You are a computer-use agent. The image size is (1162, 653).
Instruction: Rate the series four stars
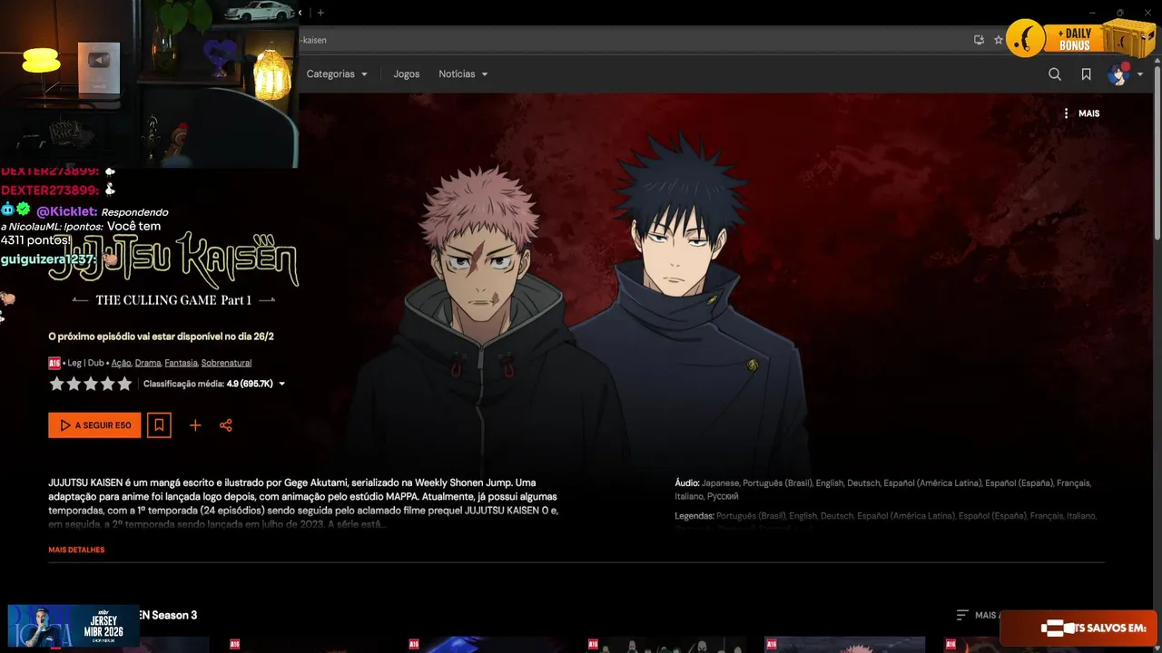pyautogui.click(x=108, y=384)
